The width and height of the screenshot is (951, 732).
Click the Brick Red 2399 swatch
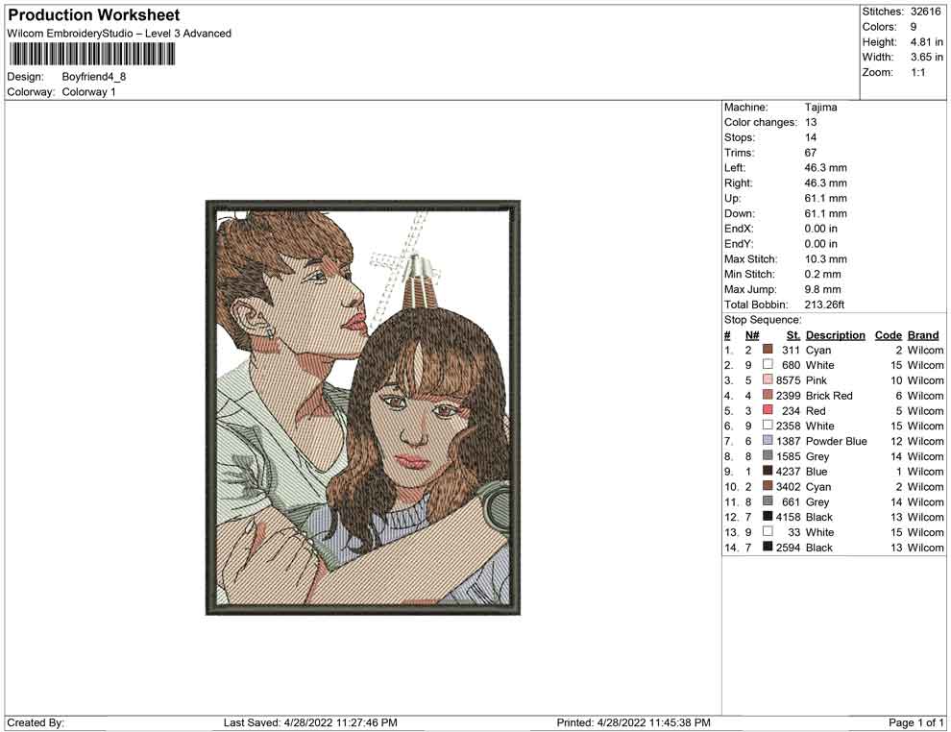click(768, 395)
